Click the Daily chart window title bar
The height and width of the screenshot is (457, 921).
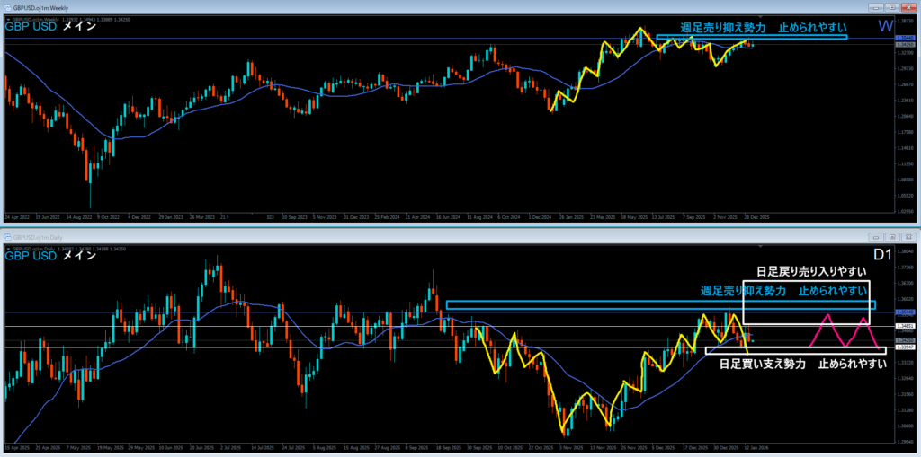(360, 236)
